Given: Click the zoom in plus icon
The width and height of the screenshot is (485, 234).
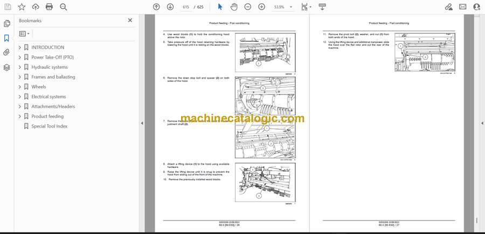Looking at the screenshot, I should pyautogui.click(x=261, y=7).
